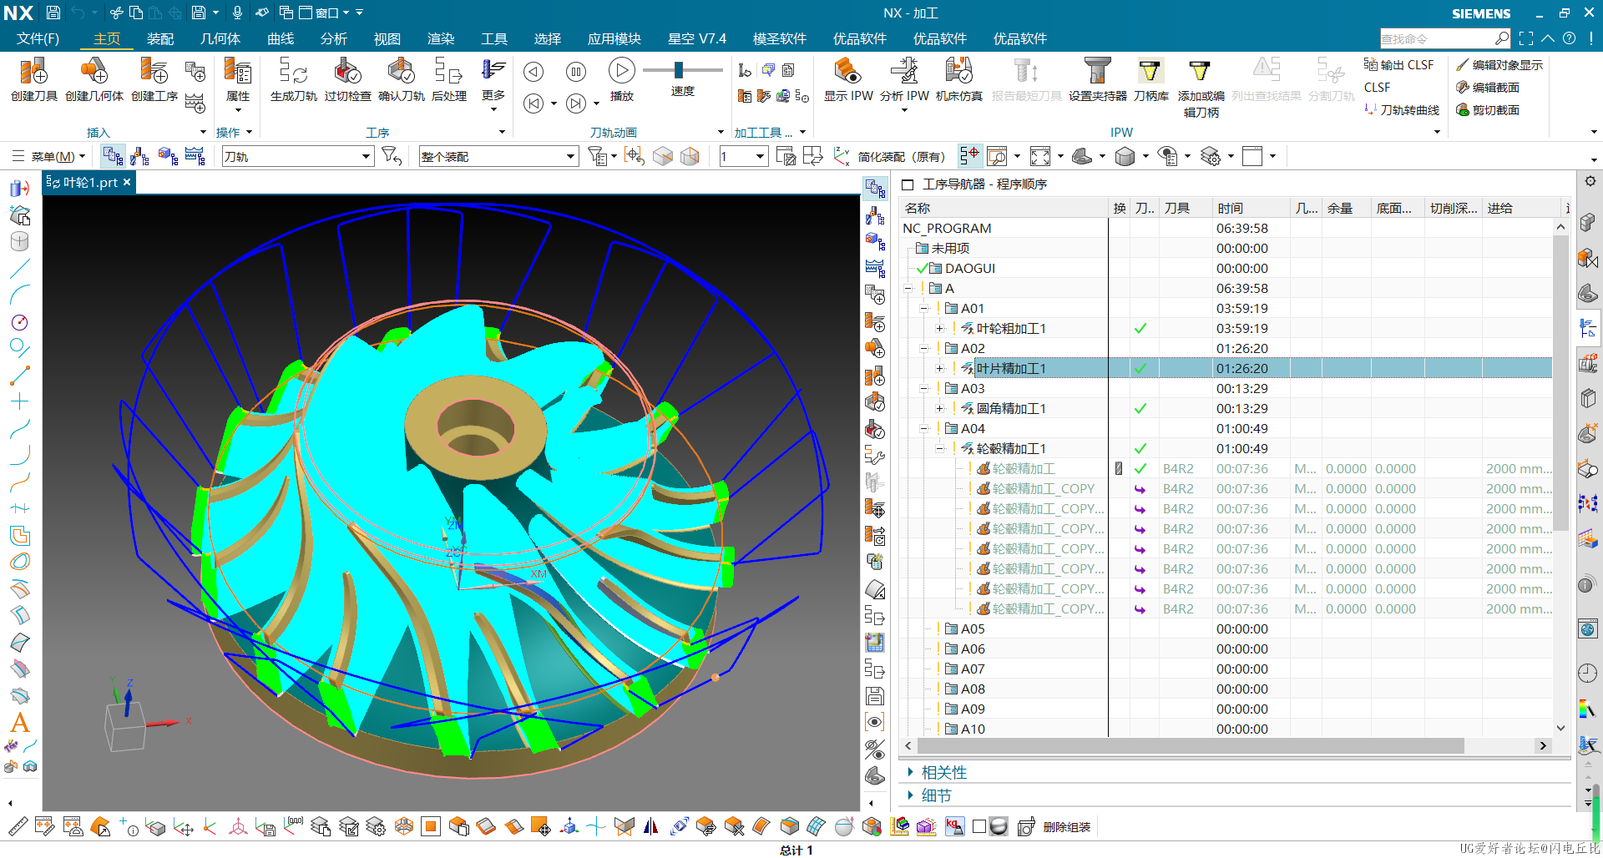Click Output CLSF (输出 CLSF) button
This screenshot has width=1603, height=858.
point(1399,64)
